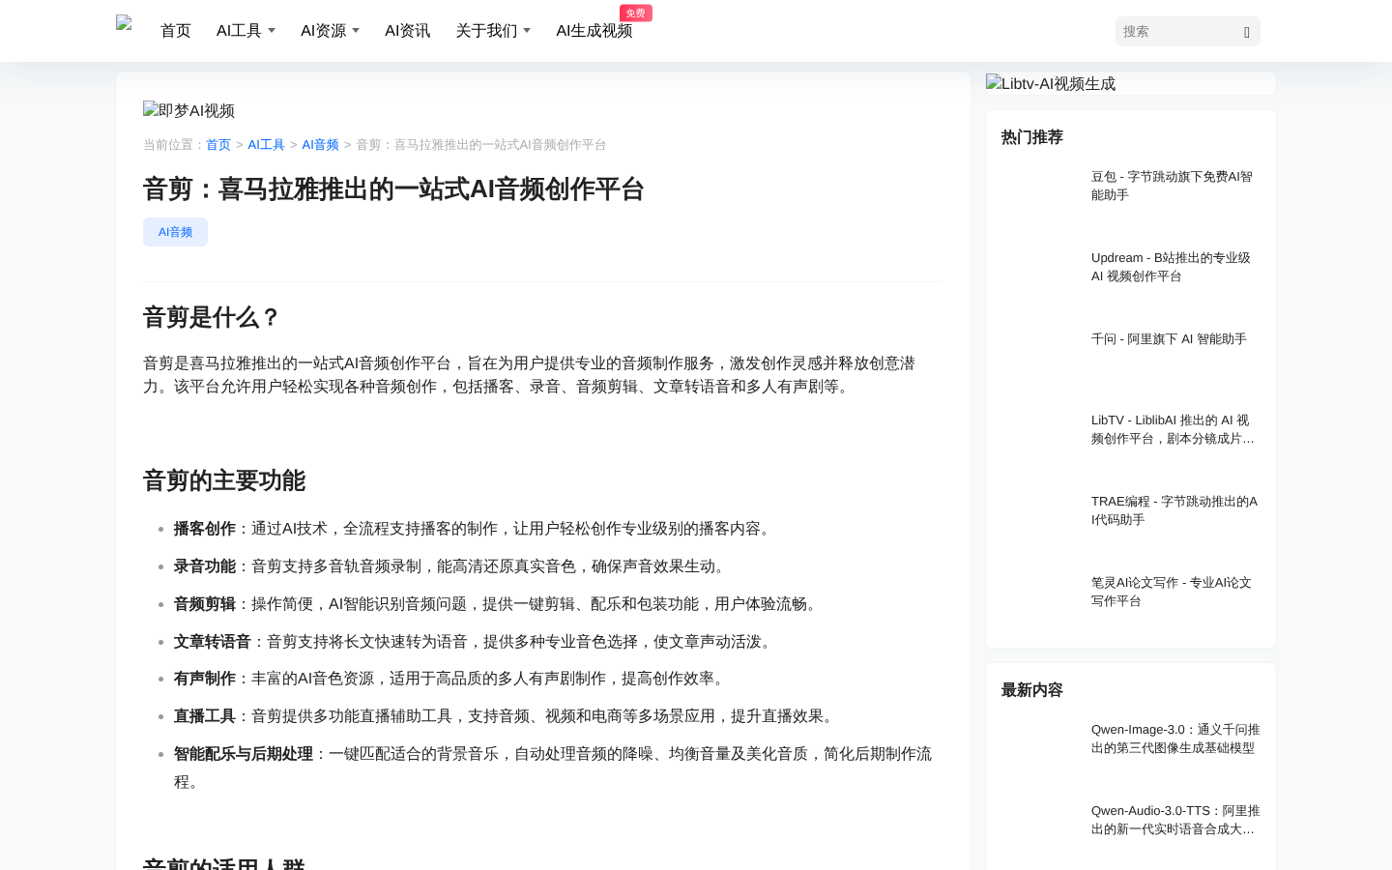Click the 录音功能 feature term
1392x870 pixels.
pos(205,566)
